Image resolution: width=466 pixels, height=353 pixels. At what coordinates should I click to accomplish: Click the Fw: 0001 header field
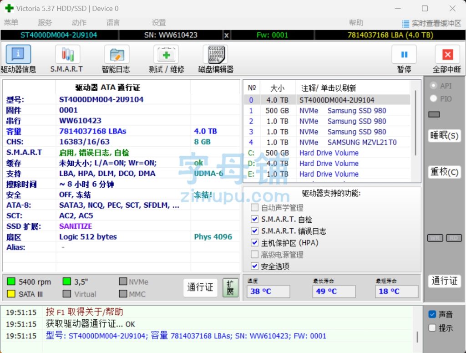point(272,35)
